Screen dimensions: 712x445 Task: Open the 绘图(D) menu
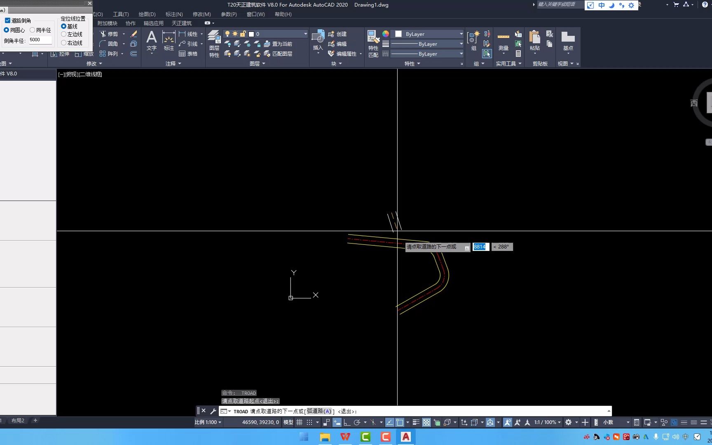(x=147, y=14)
